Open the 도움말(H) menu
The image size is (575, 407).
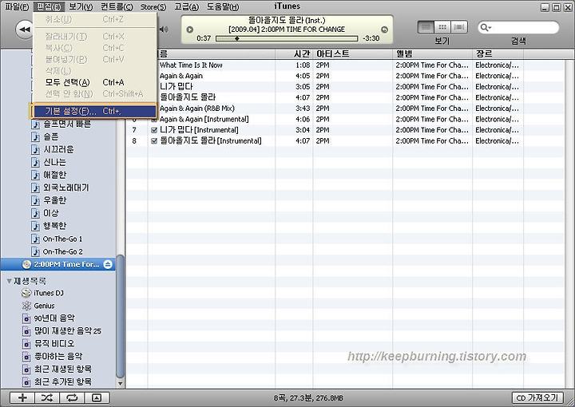223,6
